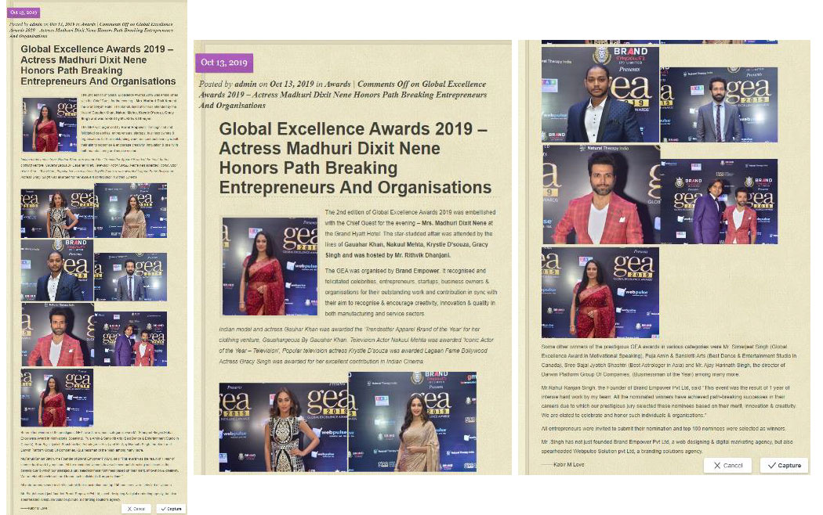
Task: Click the article headline in the left full-page preview
Action: click(98, 65)
